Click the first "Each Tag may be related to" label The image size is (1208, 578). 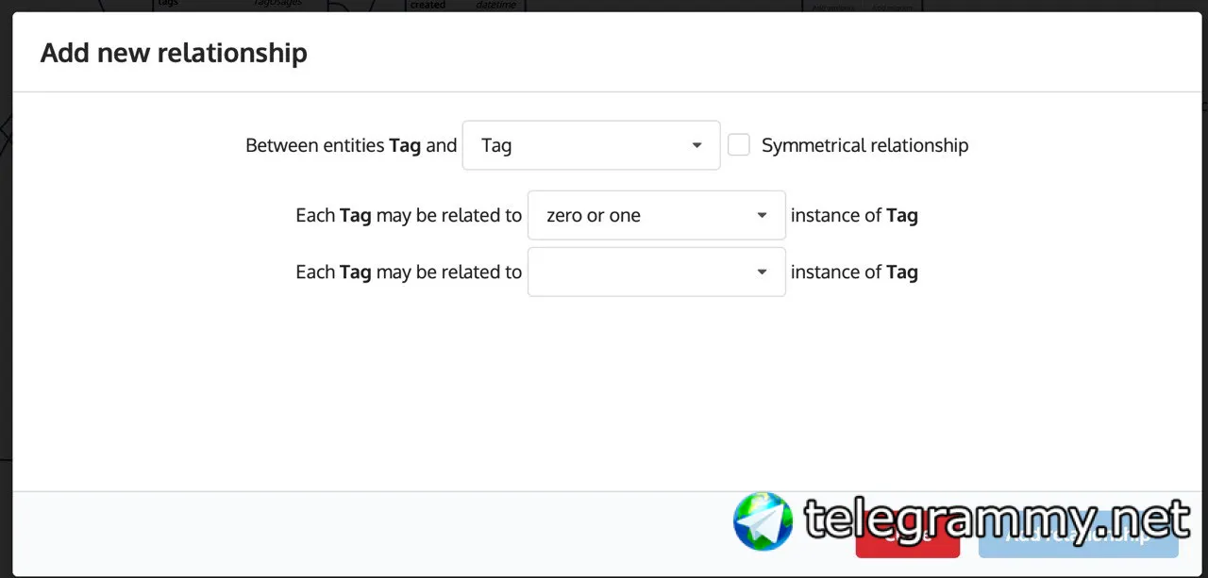click(408, 216)
